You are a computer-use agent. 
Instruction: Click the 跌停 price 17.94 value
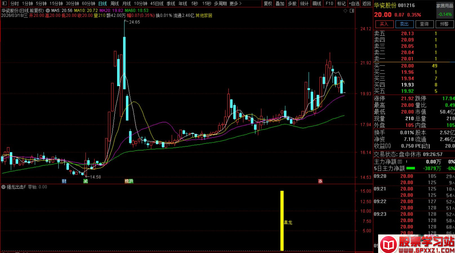[448, 99]
